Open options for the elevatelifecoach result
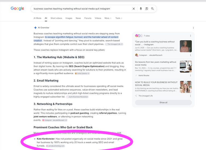Screen dimensions: 206x150 click(190, 55)
